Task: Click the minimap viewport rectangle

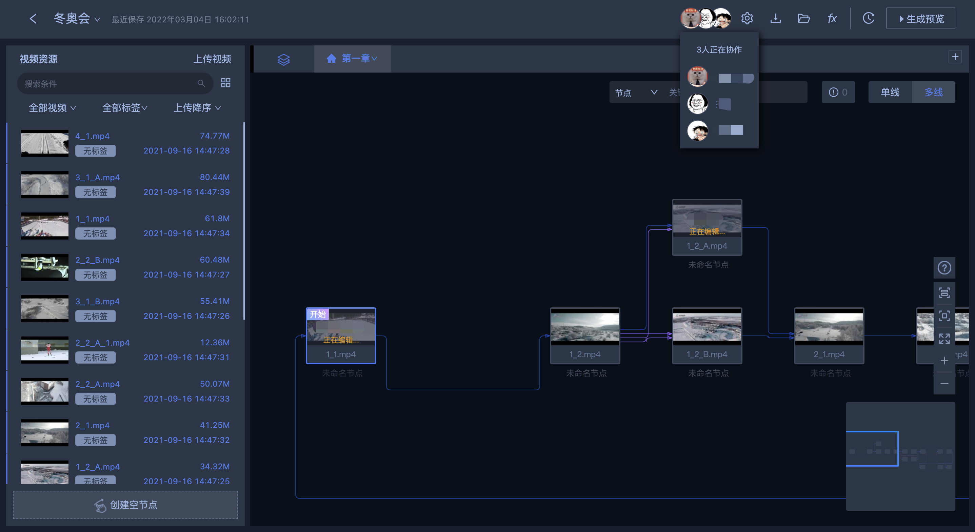Action: click(x=872, y=449)
